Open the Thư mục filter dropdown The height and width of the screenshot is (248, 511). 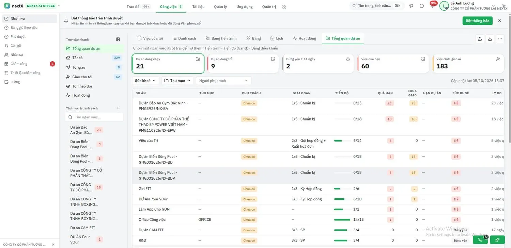coord(177,81)
